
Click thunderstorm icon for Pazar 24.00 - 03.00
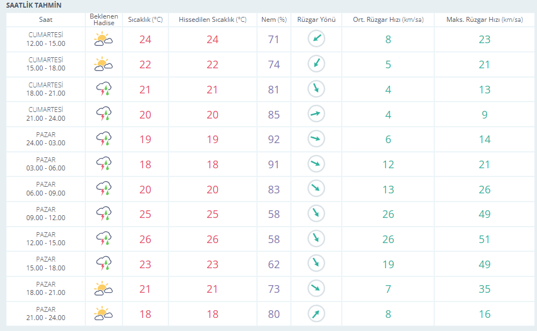(104, 139)
